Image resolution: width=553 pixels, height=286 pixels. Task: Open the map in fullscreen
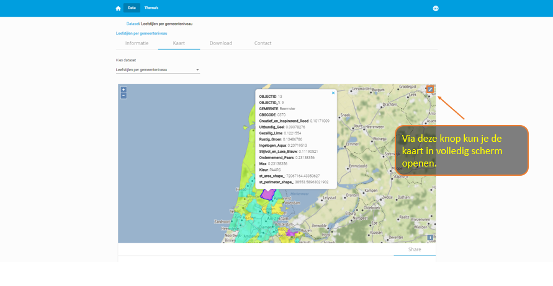(430, 89)
